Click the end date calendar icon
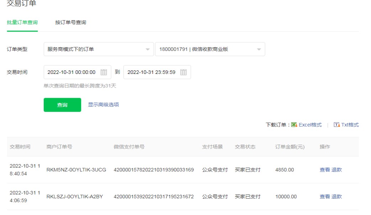The height and width of the screenshot is (215, 371). point(183,72)
